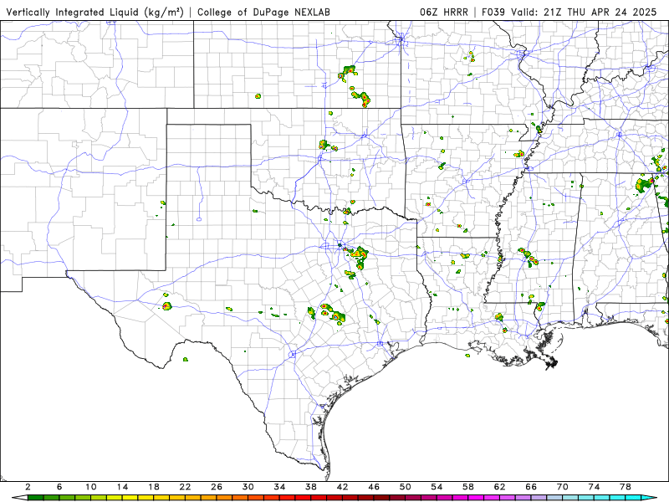Click the color bar label '78'
Screen dimensions: 669x502
click(626, 487)
